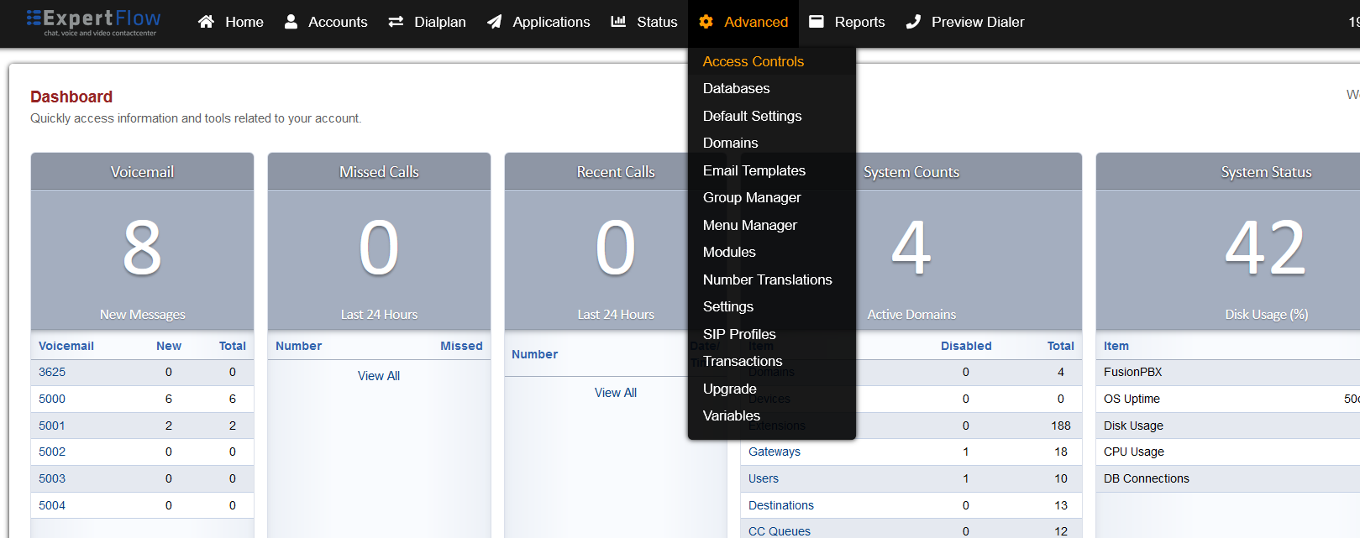
Task: Click the Reports icon in navbar
Action: 816,22
